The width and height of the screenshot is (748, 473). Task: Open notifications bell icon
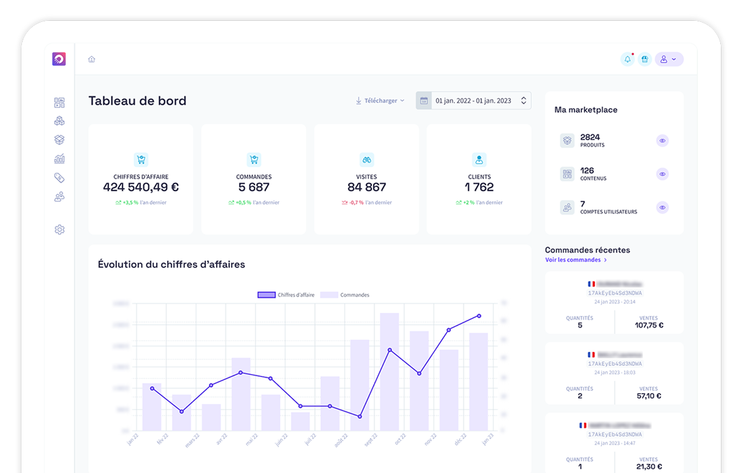(627, 59)
